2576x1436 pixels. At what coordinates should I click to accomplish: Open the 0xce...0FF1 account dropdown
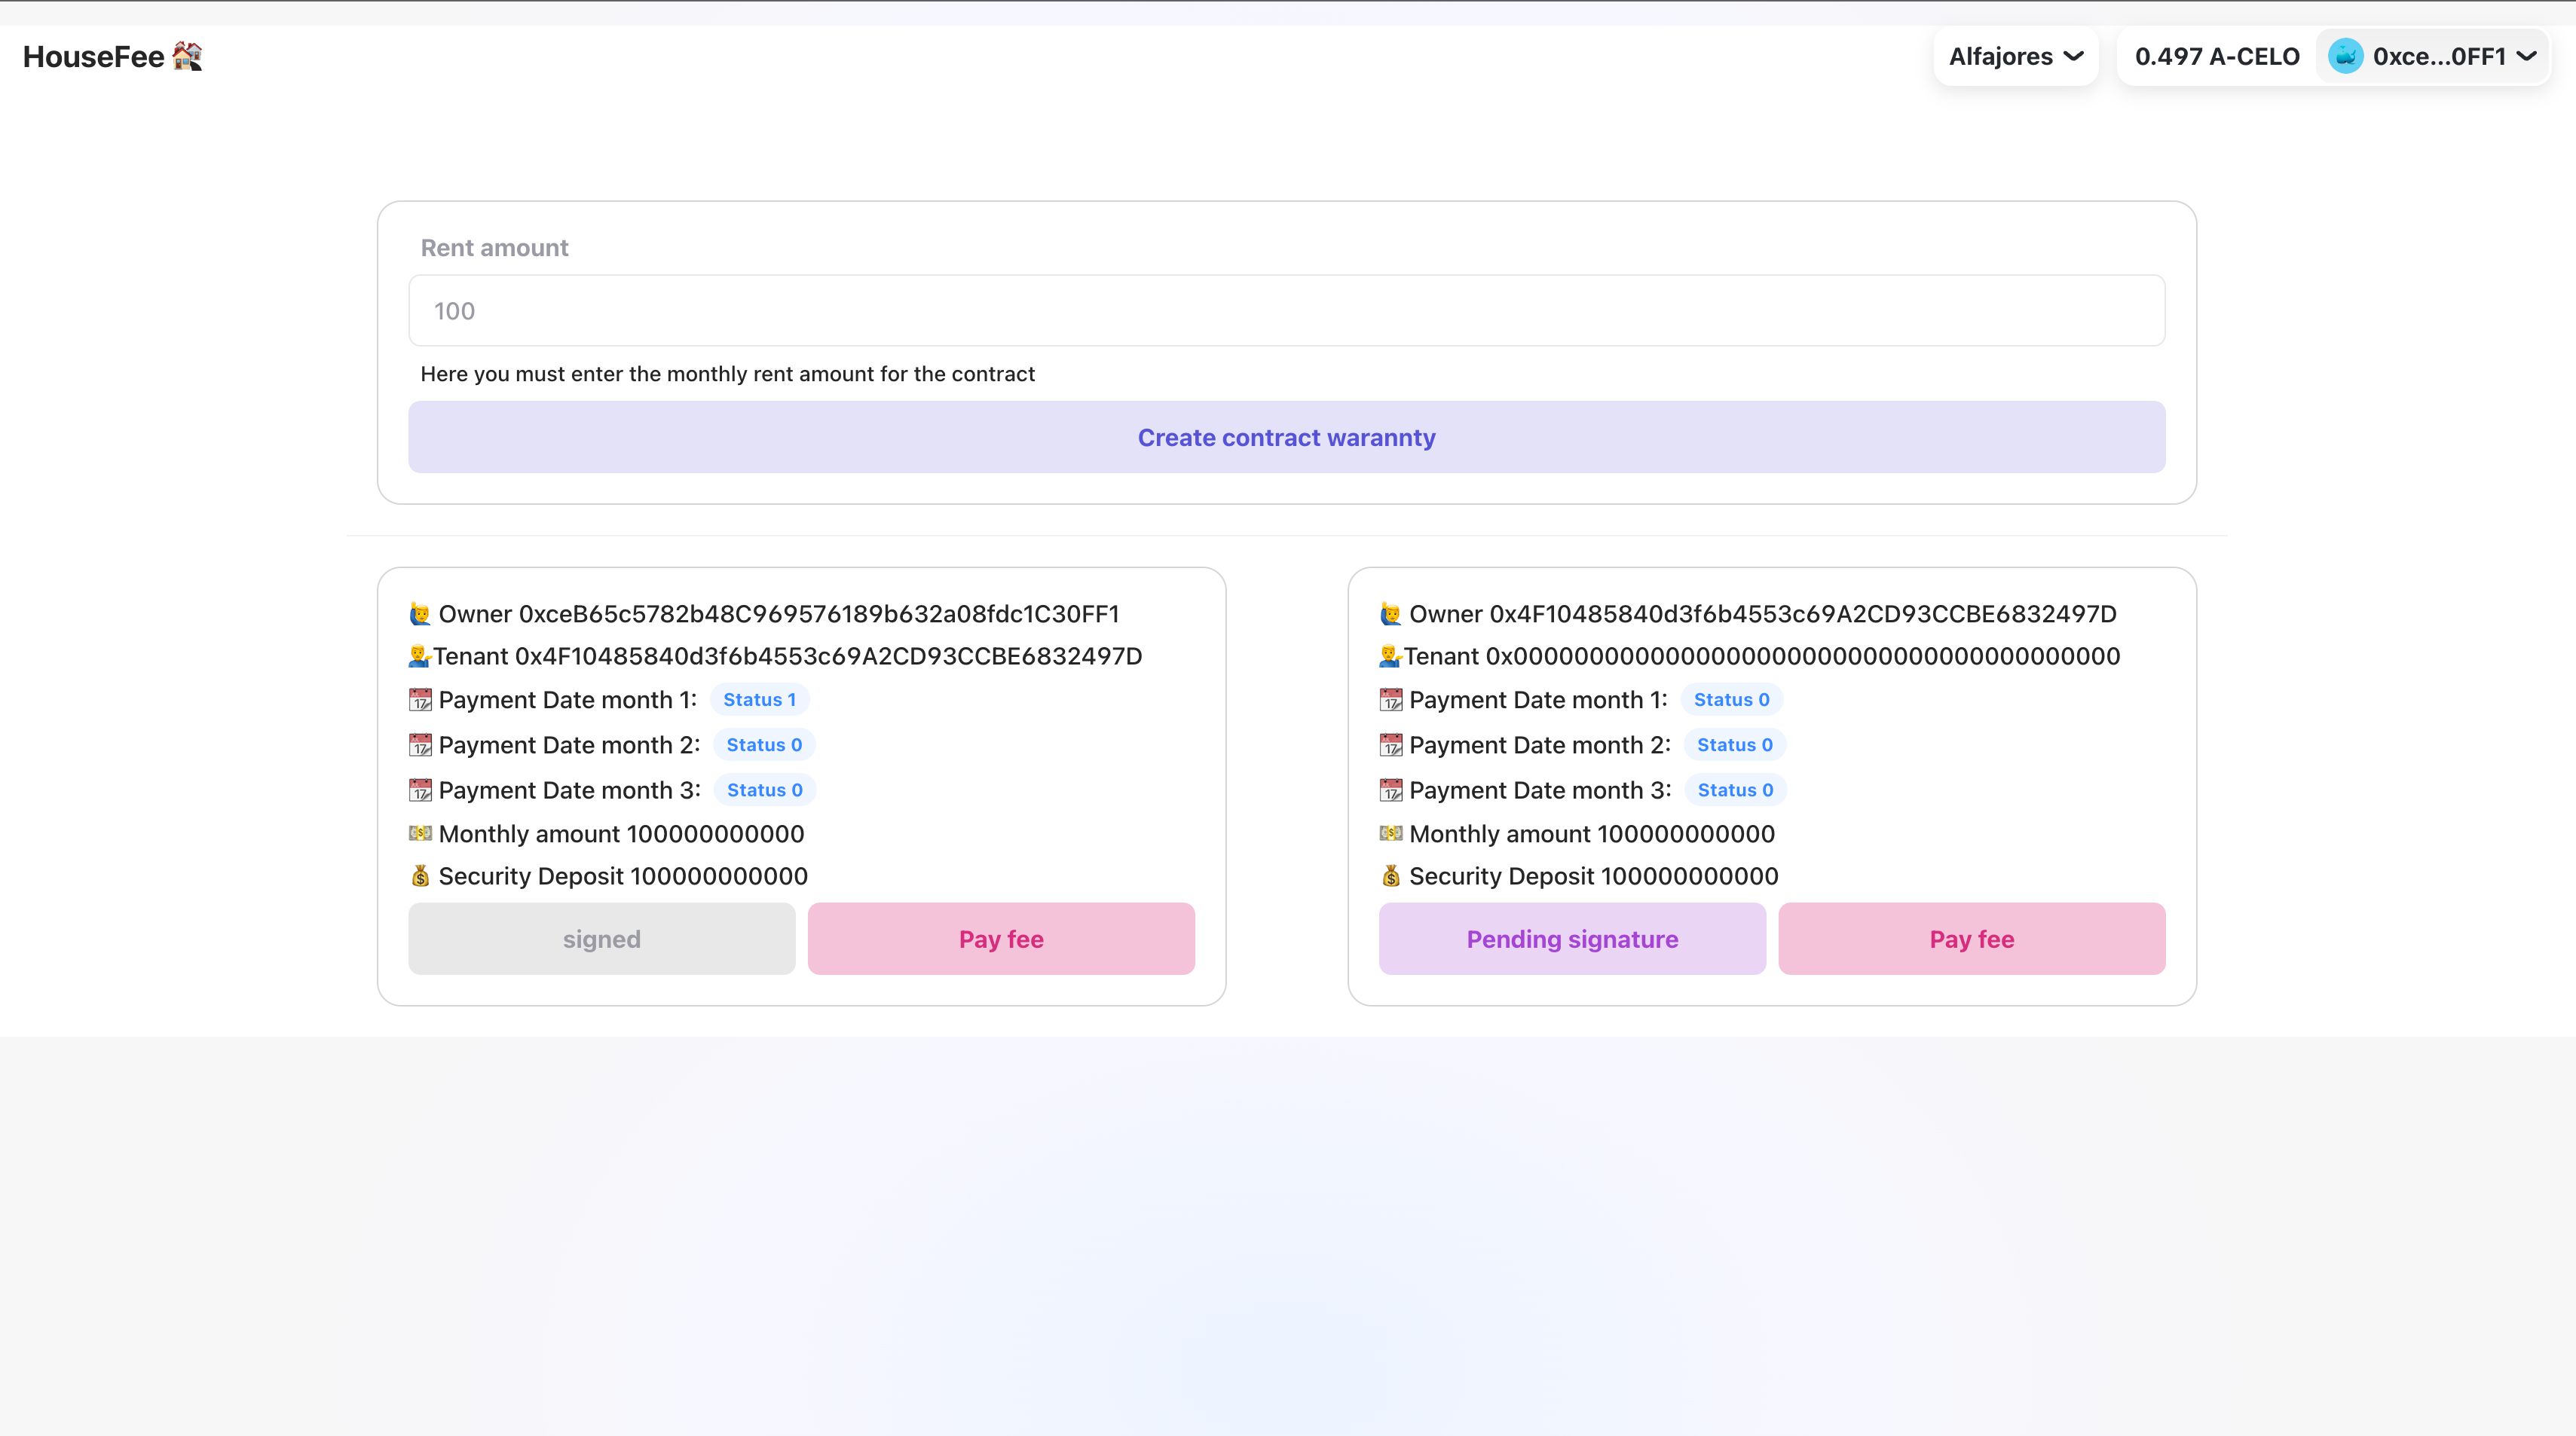(x=2433, y=56)
